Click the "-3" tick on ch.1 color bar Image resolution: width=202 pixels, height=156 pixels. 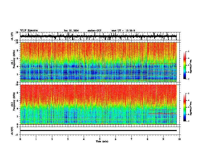pos(188,51)
